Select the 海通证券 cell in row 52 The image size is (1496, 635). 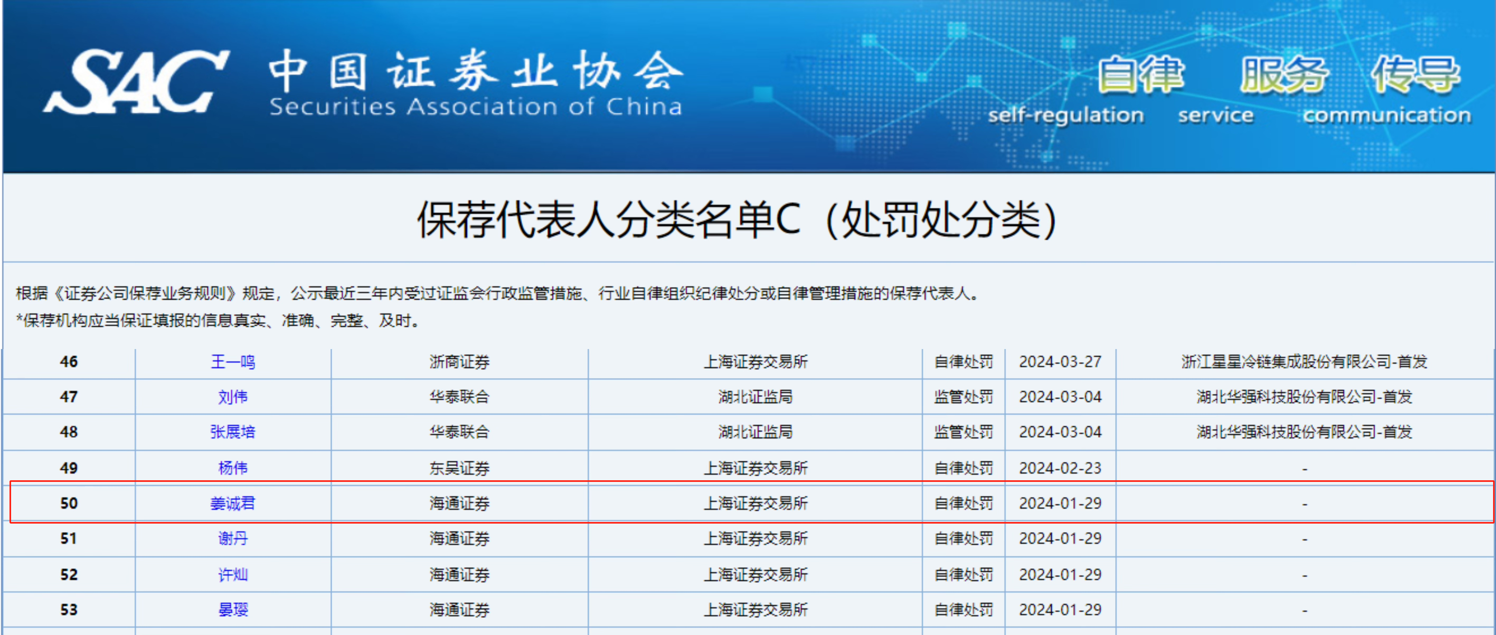459,575
